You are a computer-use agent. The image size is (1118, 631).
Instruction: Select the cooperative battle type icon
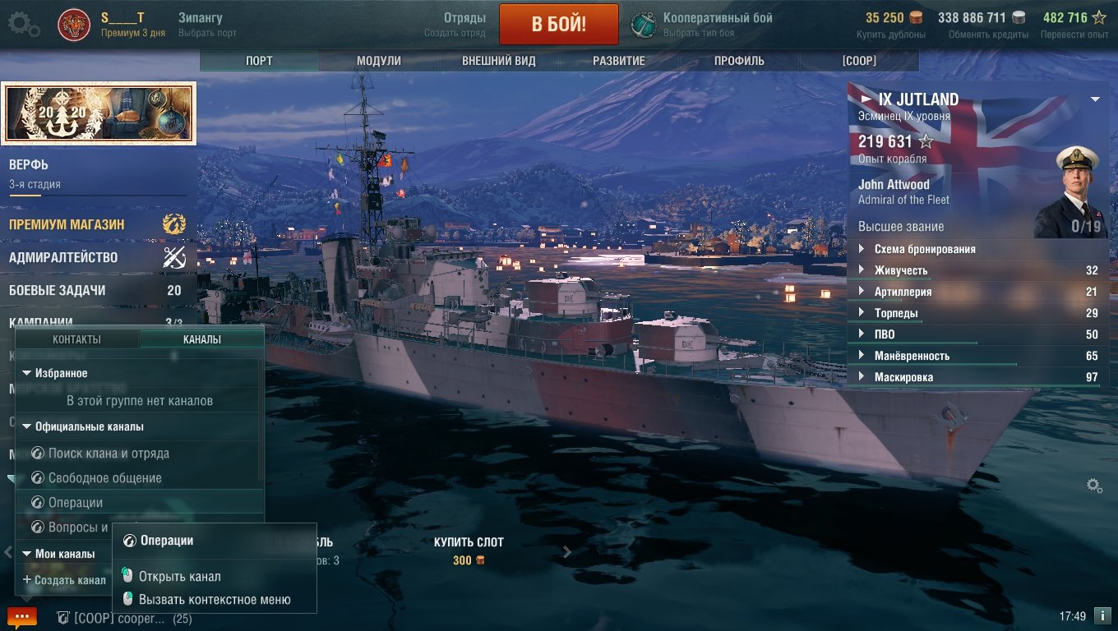(x=643, y=25)
